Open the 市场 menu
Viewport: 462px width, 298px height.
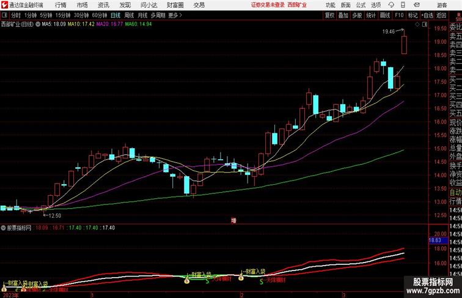(x=82, y=5)
